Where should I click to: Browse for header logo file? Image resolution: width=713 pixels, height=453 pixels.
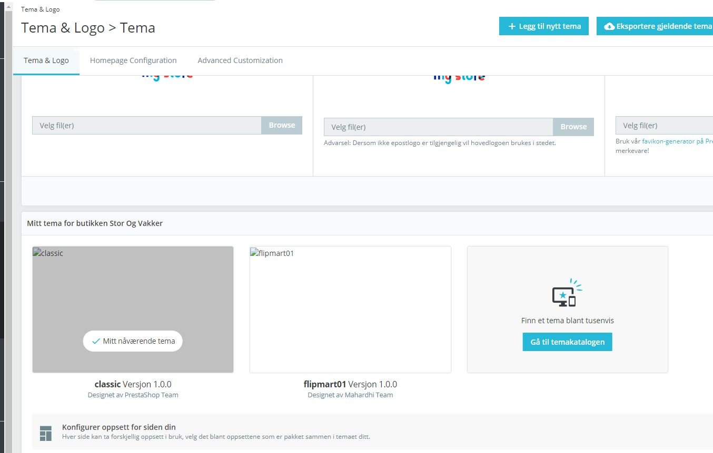coord(282,125)
